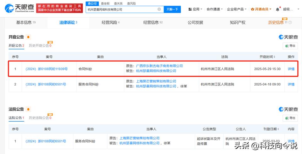
Task: Switch to the 经营信息 tab
Action: pos(153,23)
